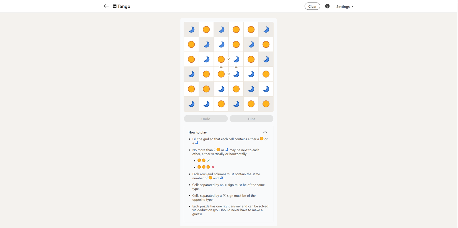The image size is (458, 228).
Task: Collapse the How to play section
Action: click(265, 132)
